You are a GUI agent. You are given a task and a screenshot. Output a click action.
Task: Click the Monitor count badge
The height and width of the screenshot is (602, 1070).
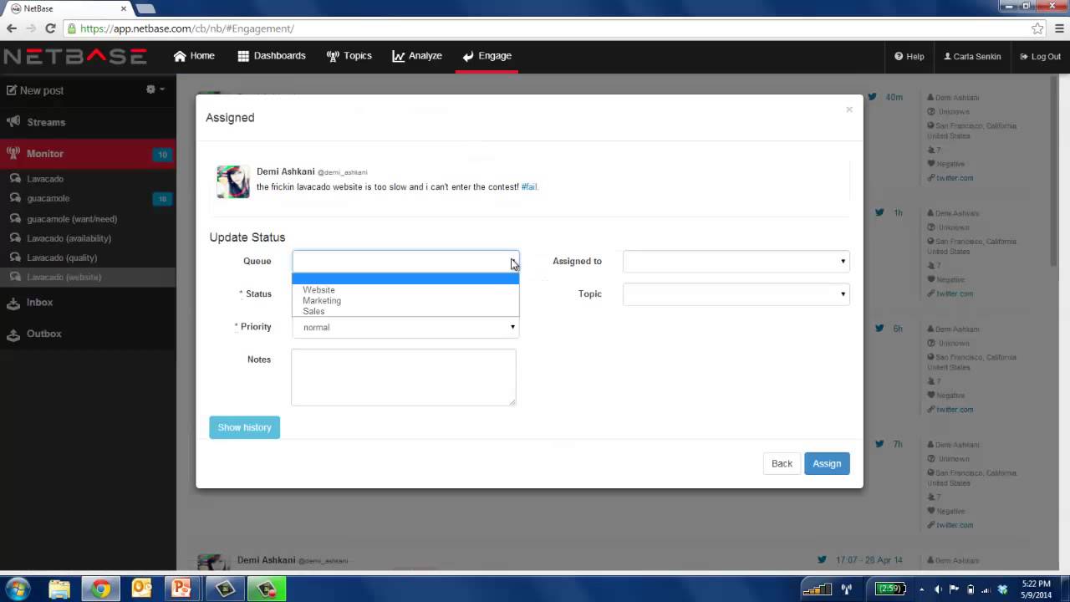[x=162, y=155]
